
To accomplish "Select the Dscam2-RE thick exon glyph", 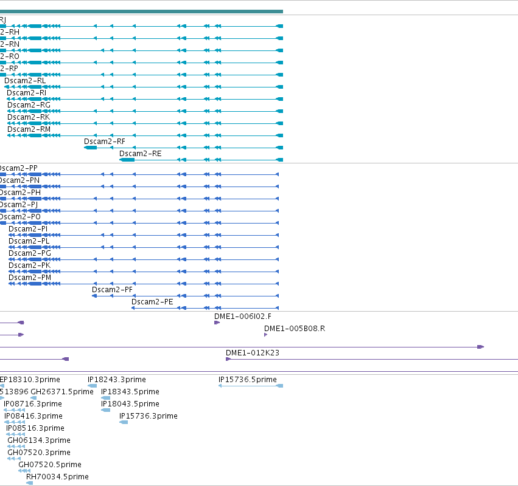I will 127,160.
